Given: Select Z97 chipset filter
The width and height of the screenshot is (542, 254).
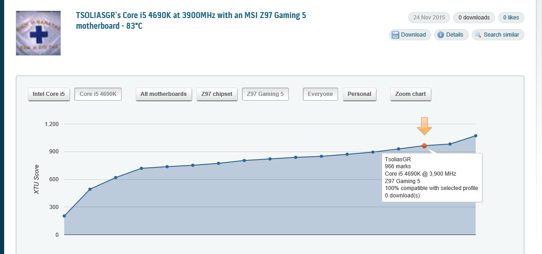Looking at the screenshot, I should pyautogui.click(x=217, y=94).
